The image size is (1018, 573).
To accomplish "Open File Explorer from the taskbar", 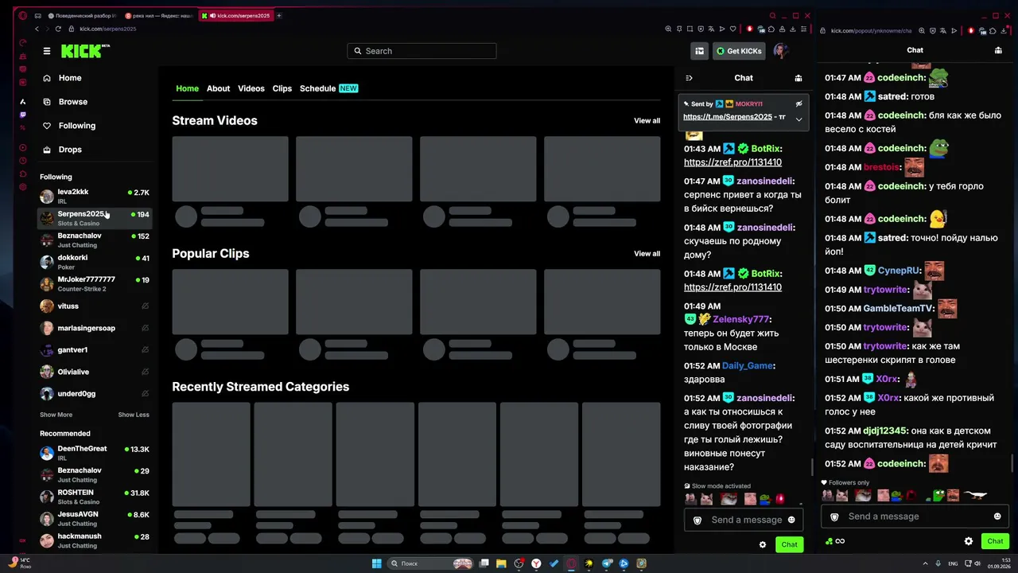I will [502, 563].
